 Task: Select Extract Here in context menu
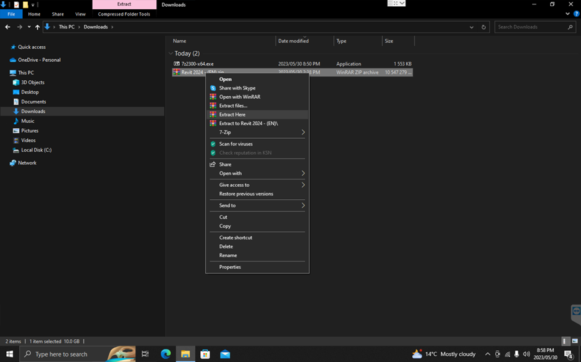click(257, 115)
